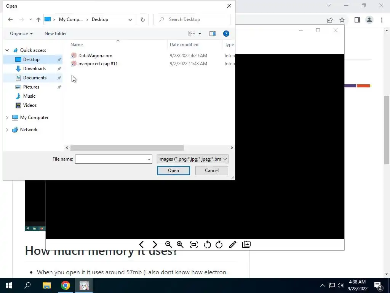Click the File name input field
This screenshot has height=293, width=390.
(x=113, y=159)
